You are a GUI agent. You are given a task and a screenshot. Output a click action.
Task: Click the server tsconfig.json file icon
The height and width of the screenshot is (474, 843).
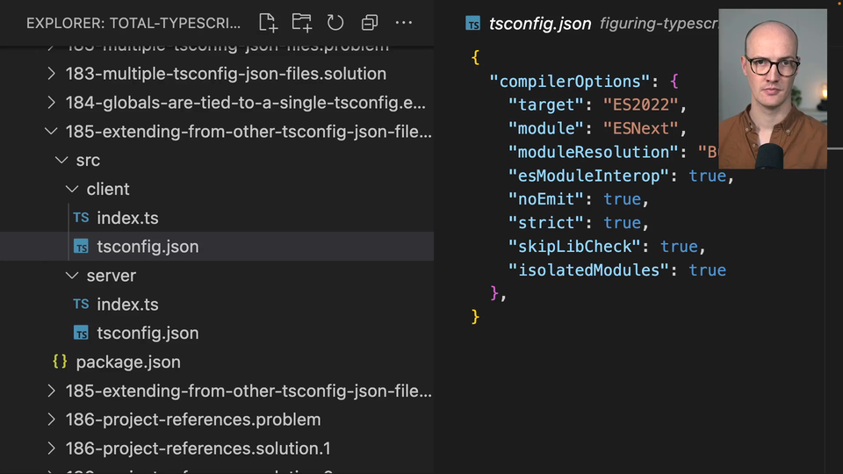(x=81, y=334)
